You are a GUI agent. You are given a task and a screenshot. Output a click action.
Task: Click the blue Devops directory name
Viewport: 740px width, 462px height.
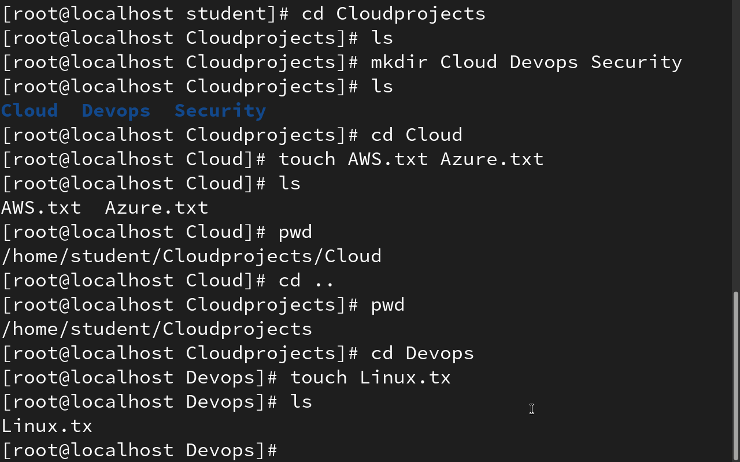coord(116,110)
